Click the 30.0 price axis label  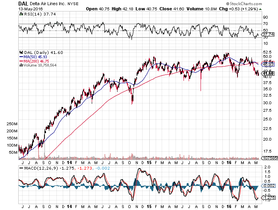(x=267, y=103)
